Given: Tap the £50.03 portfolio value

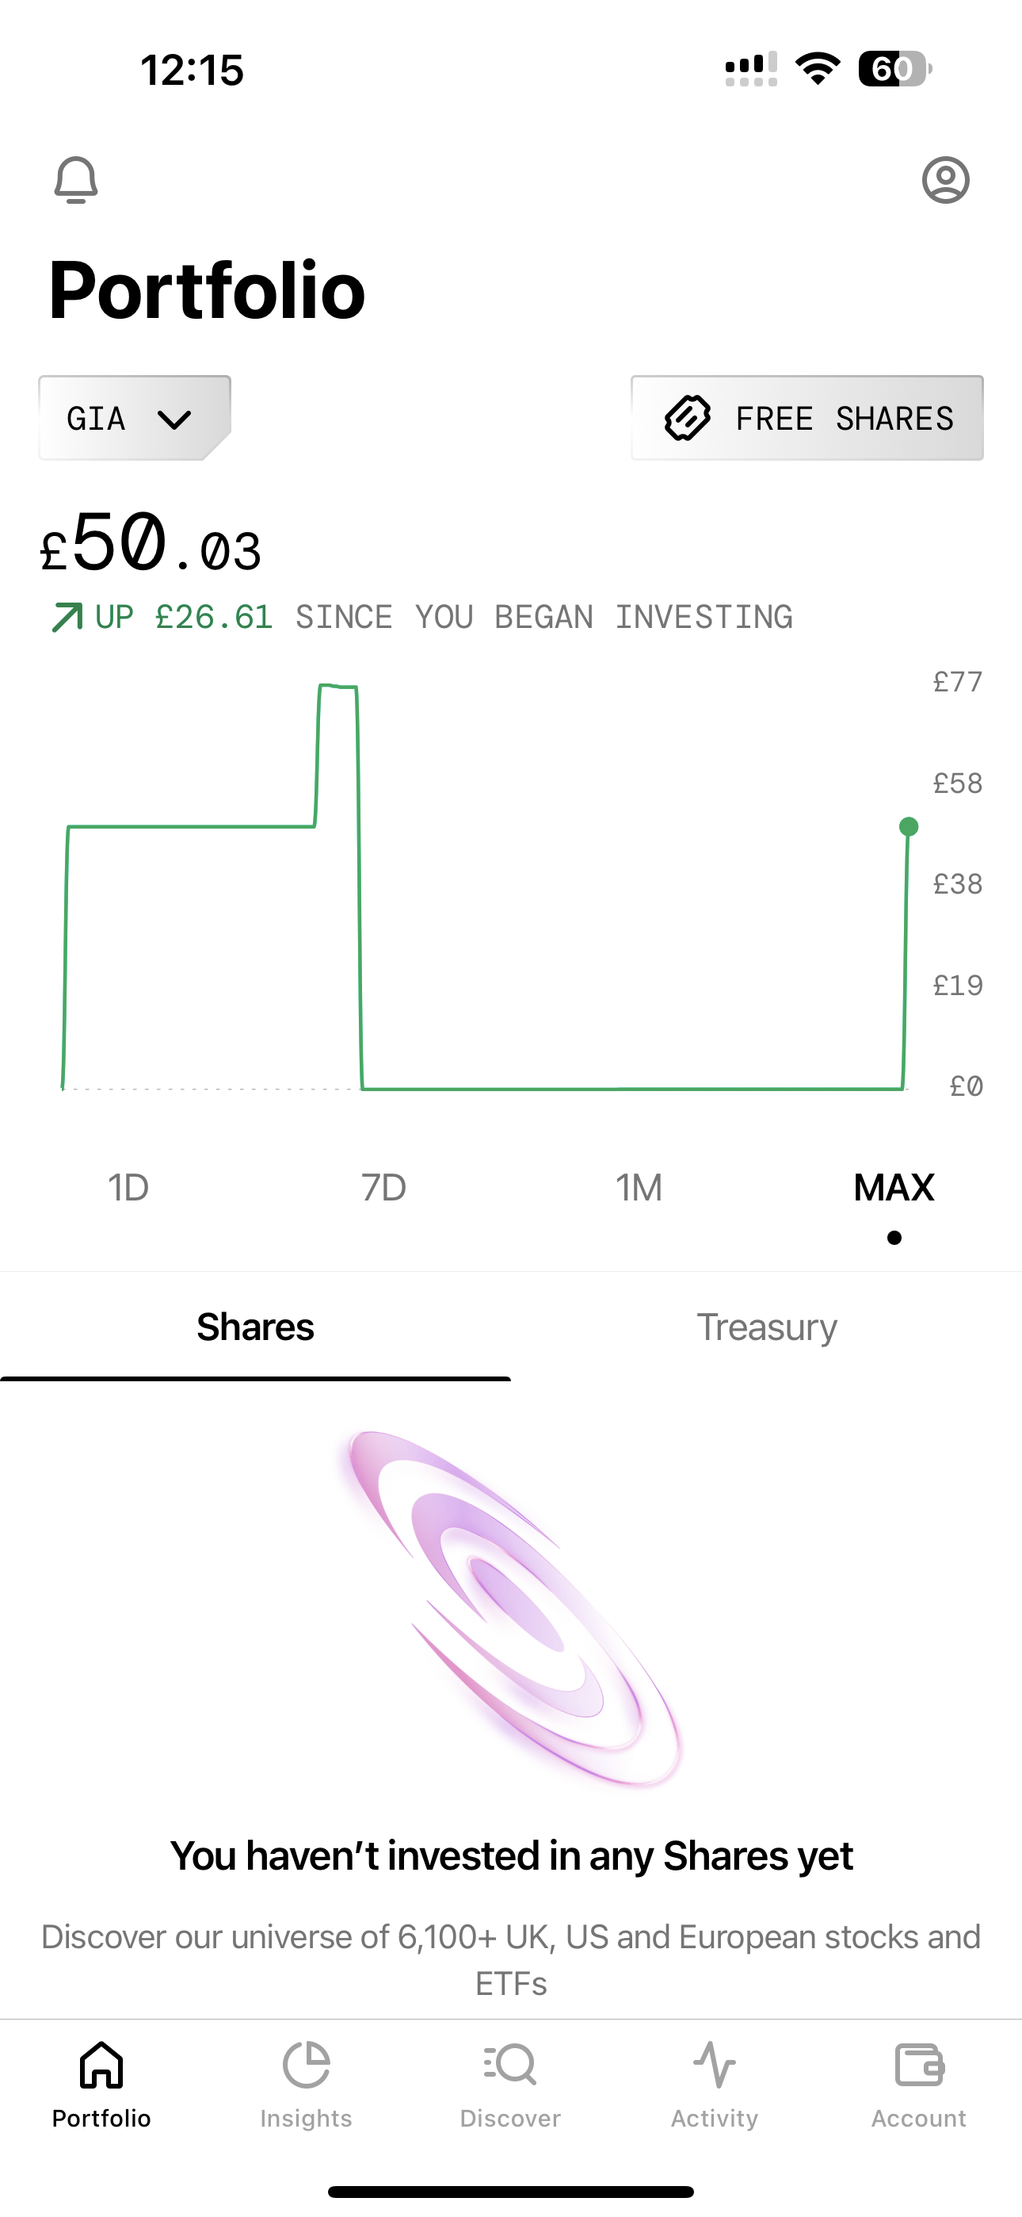Looking at the screenshot, I should [151, 543].
